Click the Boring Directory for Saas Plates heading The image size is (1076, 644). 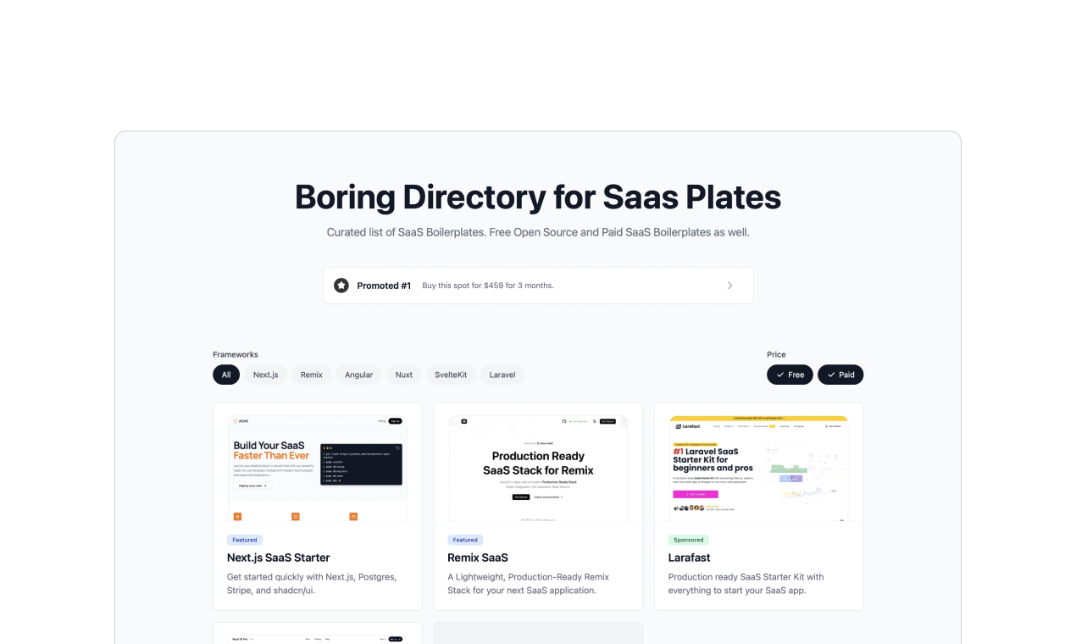(538, 197)
